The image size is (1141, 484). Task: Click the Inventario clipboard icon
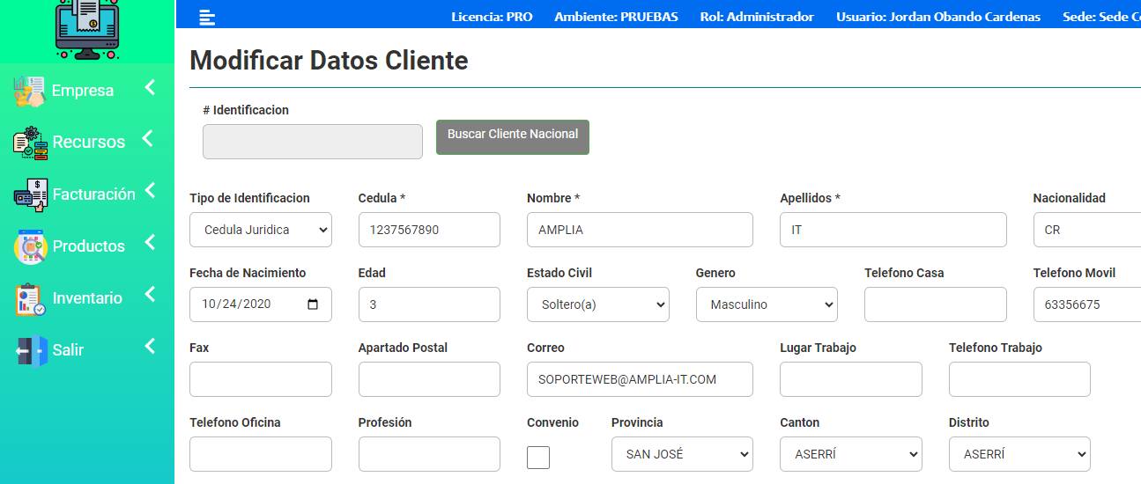[x=30, y=298]
